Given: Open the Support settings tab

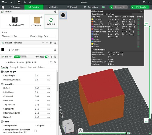Looking at the screenshot, I should coord(32,67).
